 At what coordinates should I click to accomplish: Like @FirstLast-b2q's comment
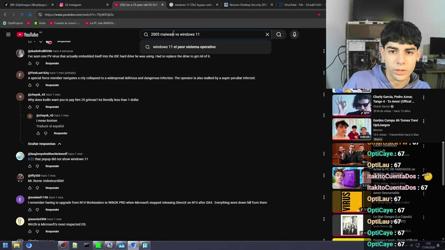pos(30,85)
